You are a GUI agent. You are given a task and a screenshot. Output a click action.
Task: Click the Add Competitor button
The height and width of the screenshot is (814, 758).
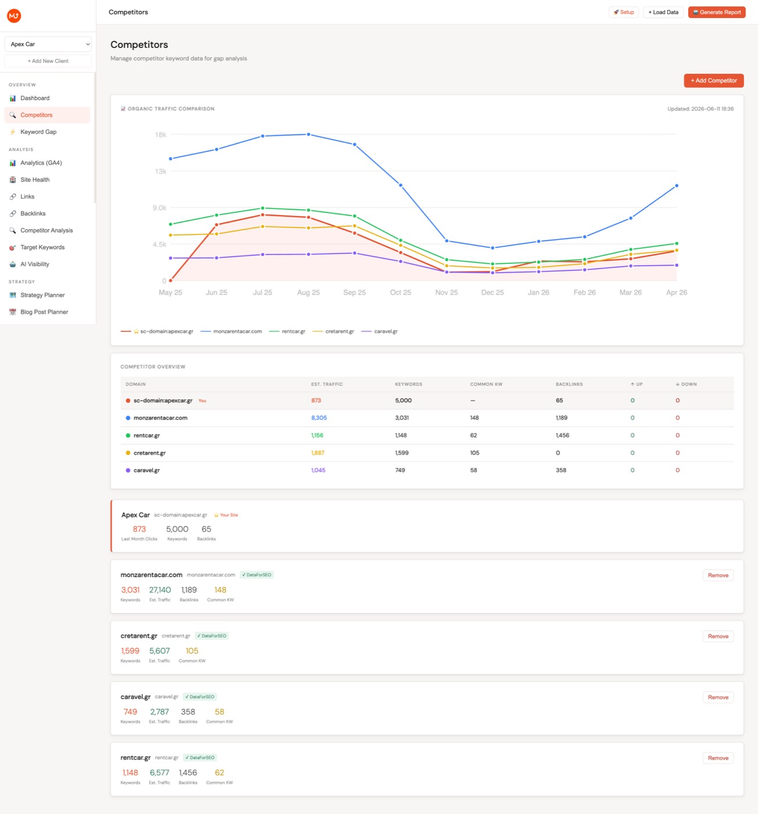pyautogui.click(x=714, y=81)
